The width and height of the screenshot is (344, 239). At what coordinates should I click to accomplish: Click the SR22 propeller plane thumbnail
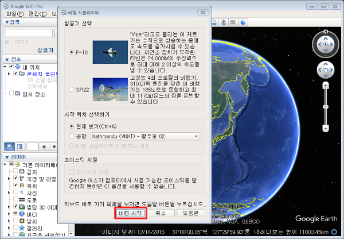coord(110,90)
